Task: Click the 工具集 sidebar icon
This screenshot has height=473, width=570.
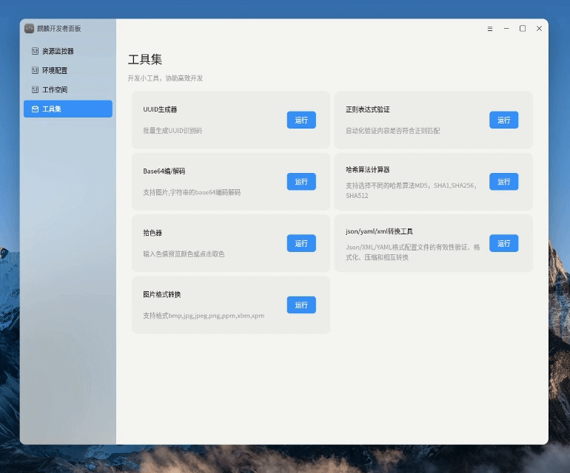Action: pos(35,109)
